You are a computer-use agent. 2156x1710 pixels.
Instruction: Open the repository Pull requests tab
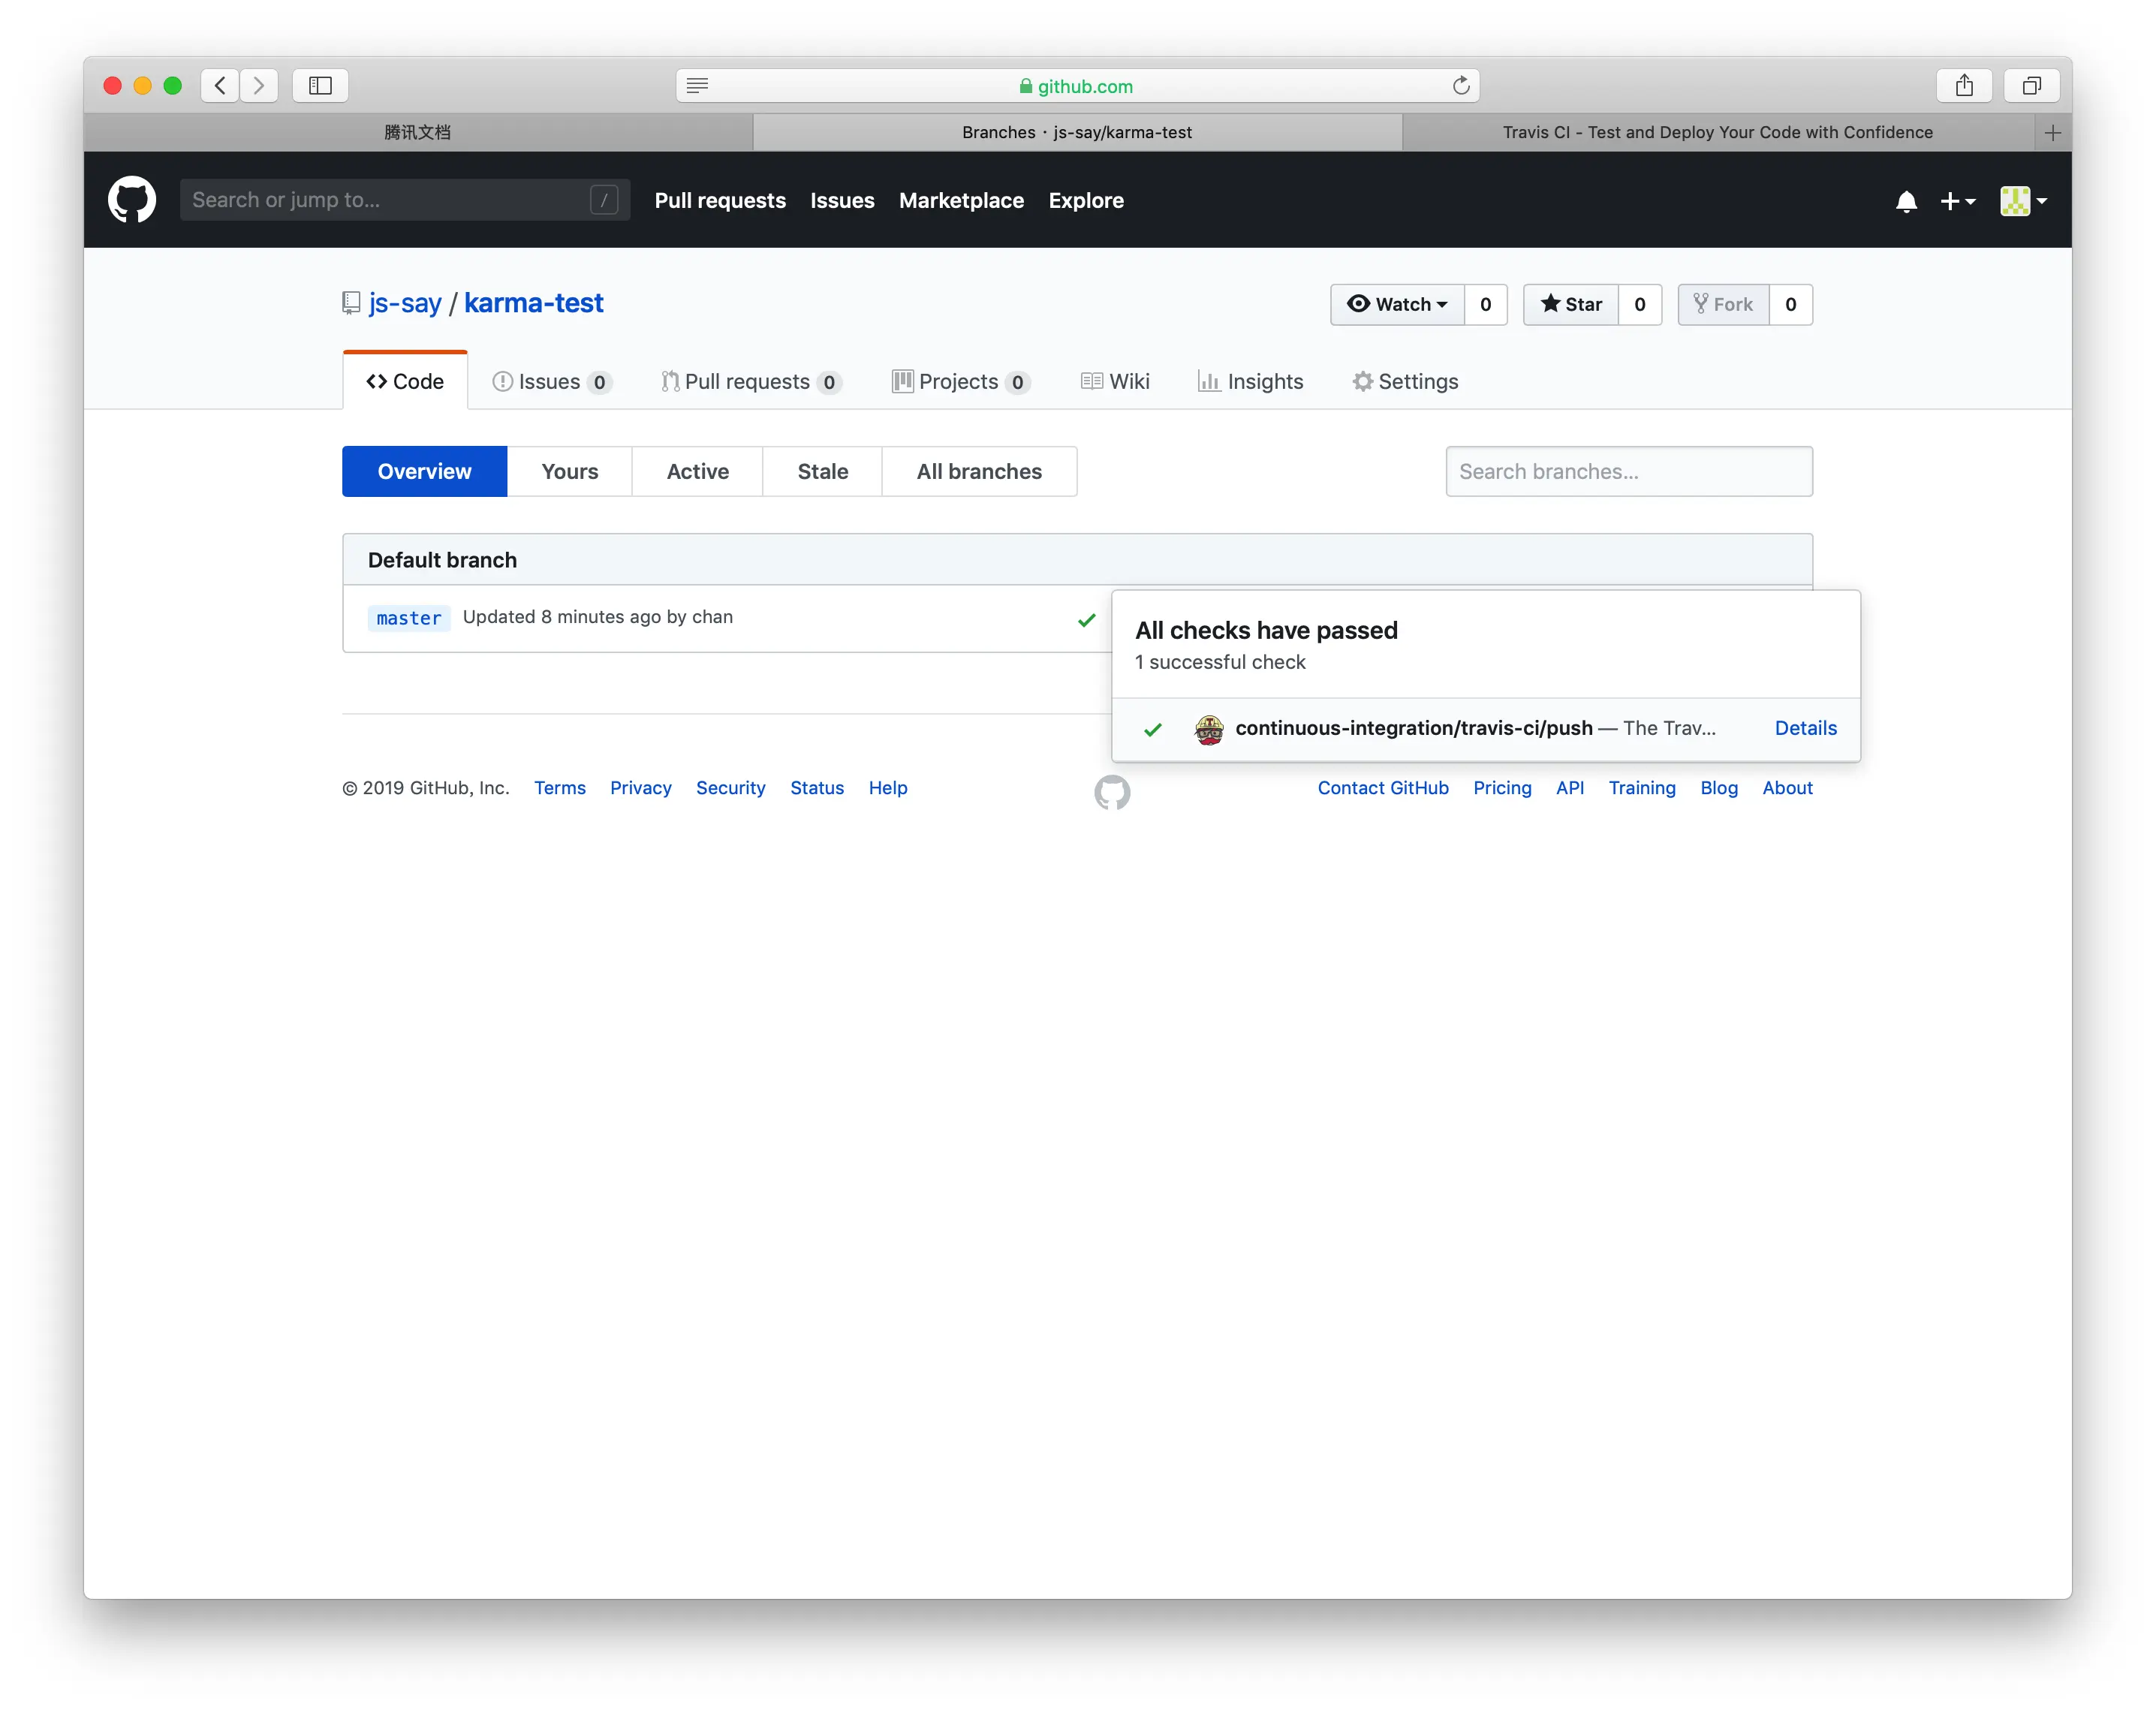pos(751,382)
